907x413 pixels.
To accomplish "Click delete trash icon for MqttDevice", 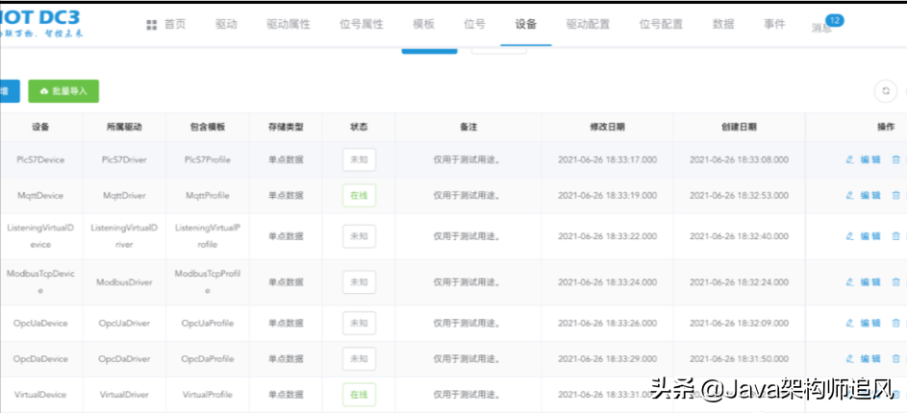I will coord(896,195).
